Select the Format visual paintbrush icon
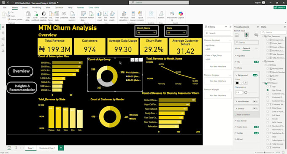 click(246, 35)
